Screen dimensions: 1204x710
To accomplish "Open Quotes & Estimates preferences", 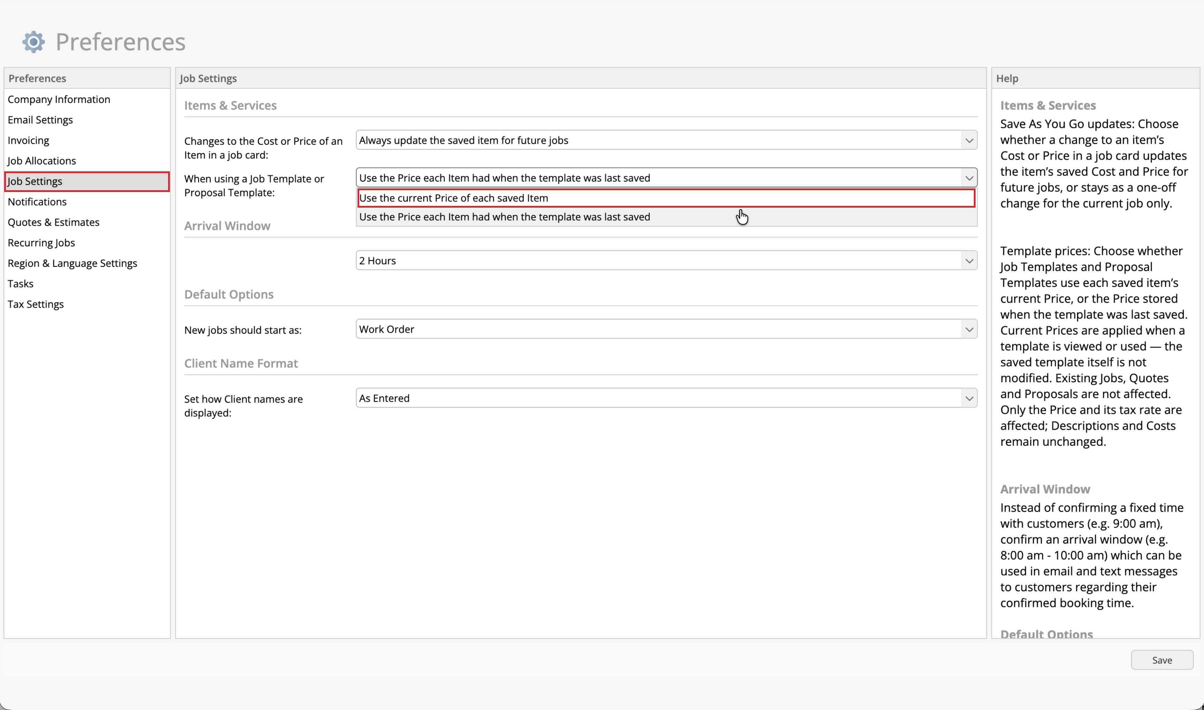I will 54,223.
